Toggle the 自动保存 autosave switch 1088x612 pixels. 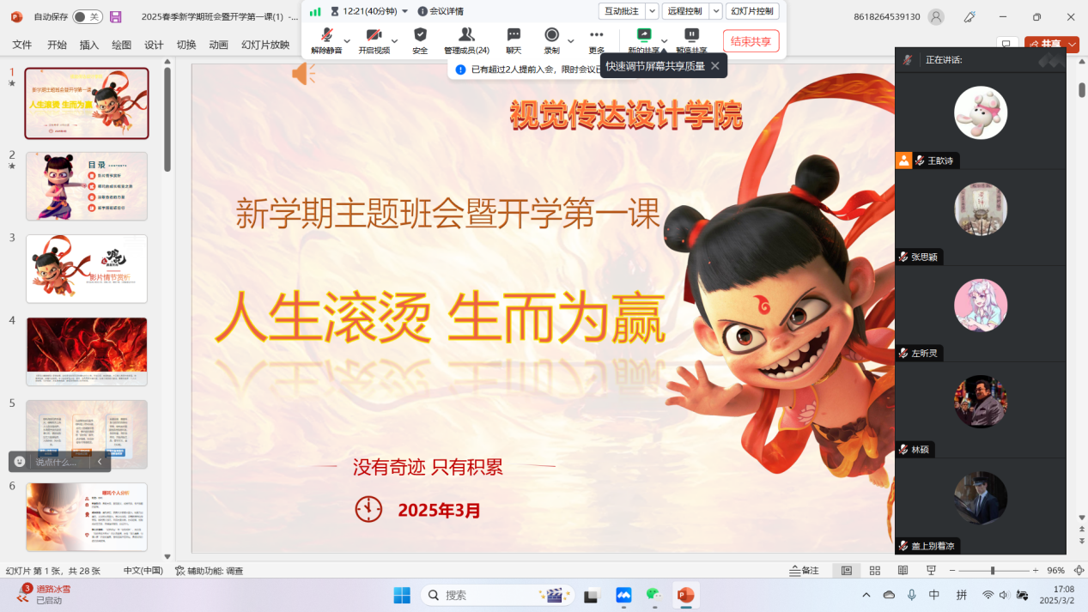pos(87,16)
